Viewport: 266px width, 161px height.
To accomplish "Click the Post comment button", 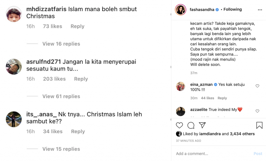I will (258, 153).
